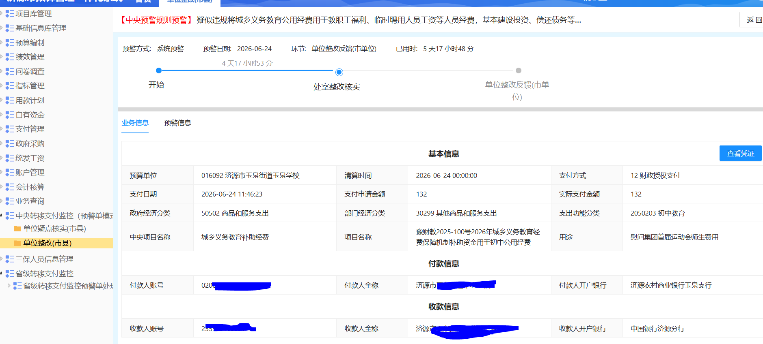Screen dimensions: 763x344
Task: Collapse the 中央转移支付监控 tree node arrow
Action: [2, 216]
